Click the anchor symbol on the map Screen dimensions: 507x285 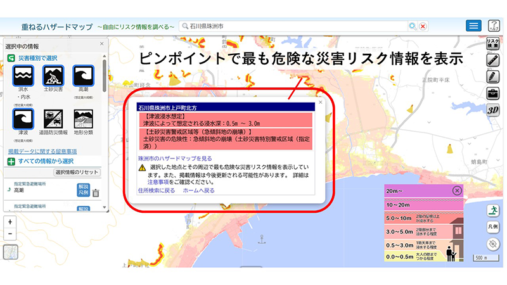[262, 239]
